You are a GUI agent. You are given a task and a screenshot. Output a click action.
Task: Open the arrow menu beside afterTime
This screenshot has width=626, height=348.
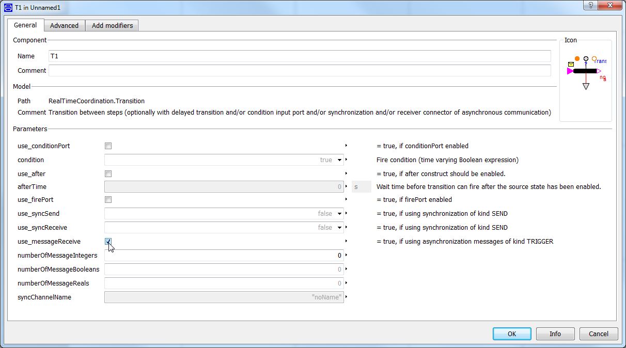click(x=346, y=186)
